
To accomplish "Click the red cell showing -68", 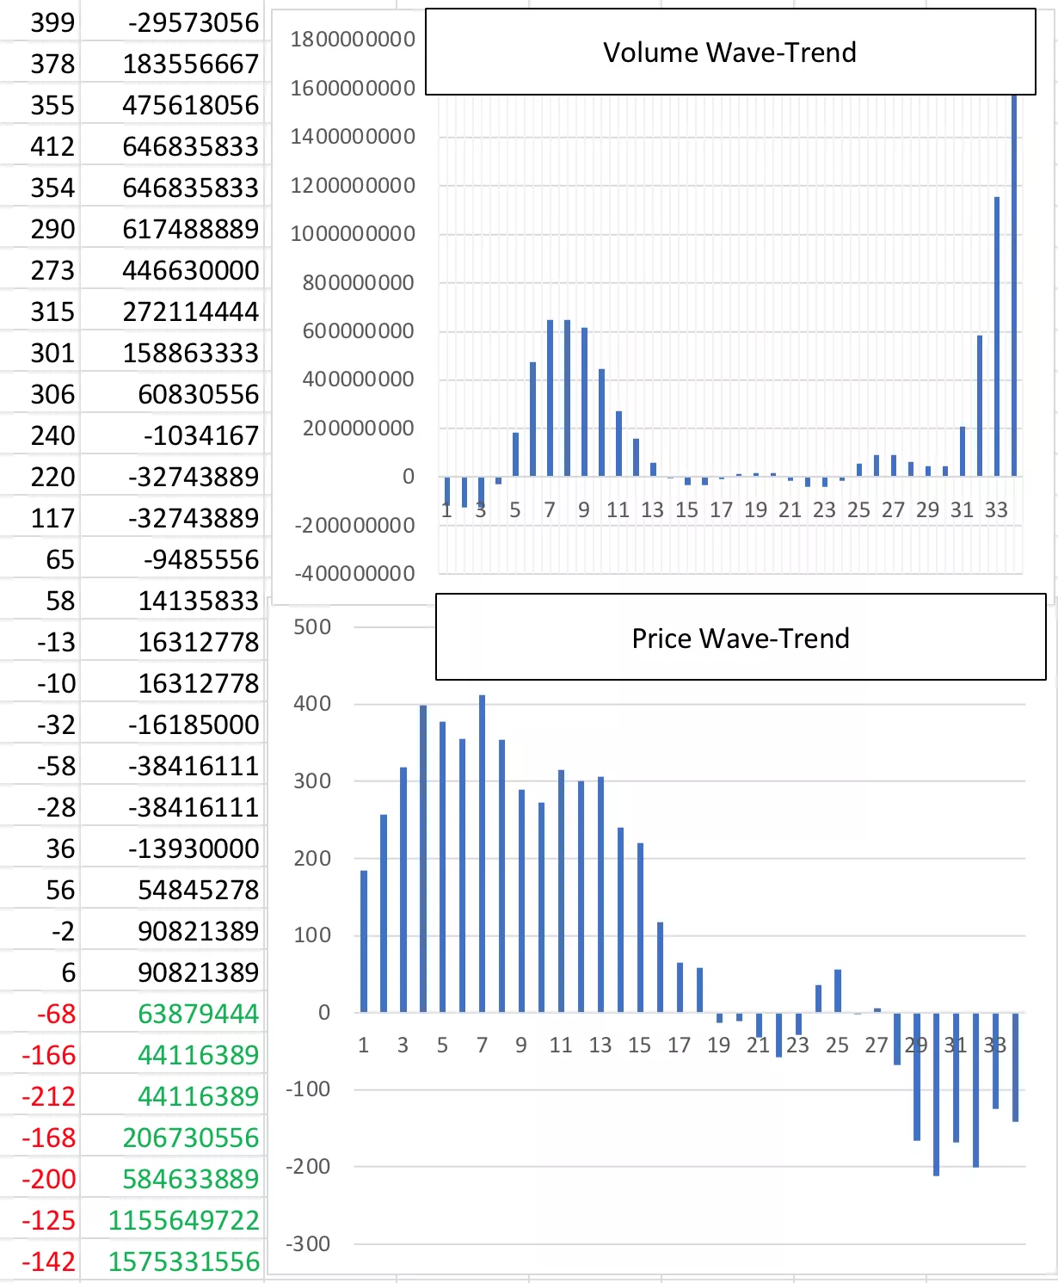I will click(x=55, y=1015).
